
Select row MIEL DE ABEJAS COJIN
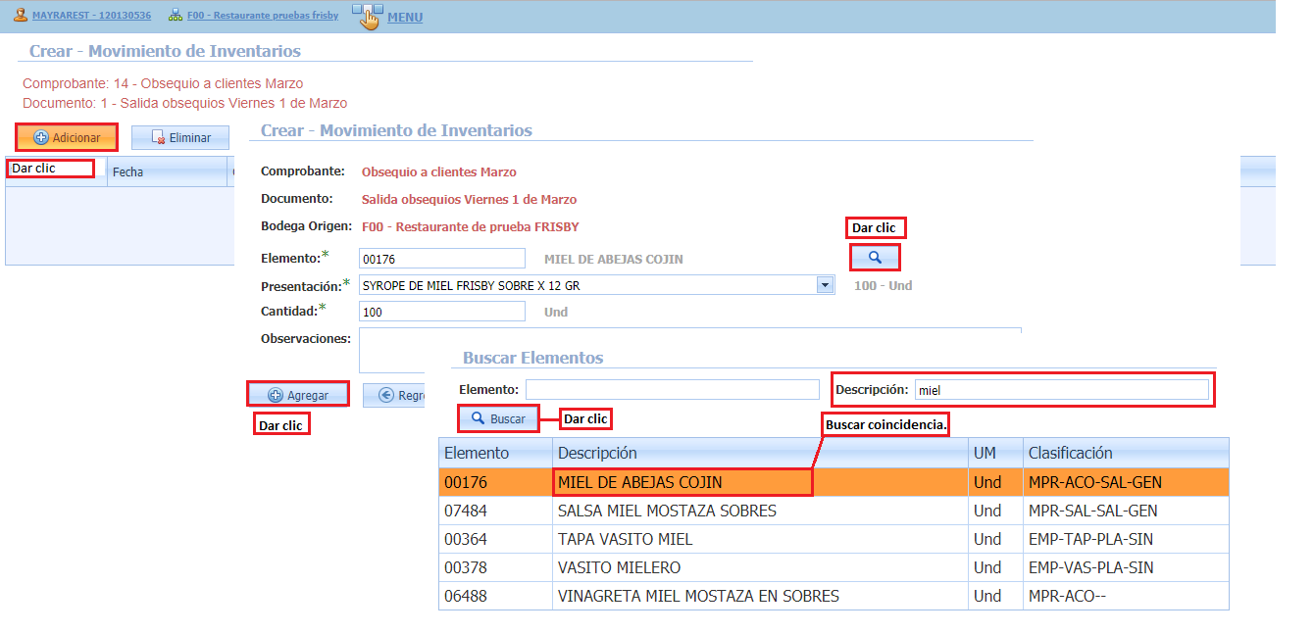point(834,482)
